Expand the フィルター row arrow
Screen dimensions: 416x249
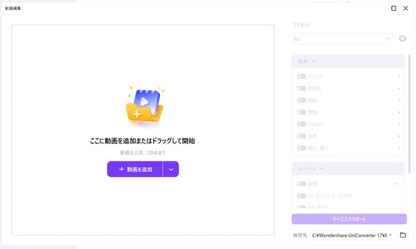coord(399,124)
